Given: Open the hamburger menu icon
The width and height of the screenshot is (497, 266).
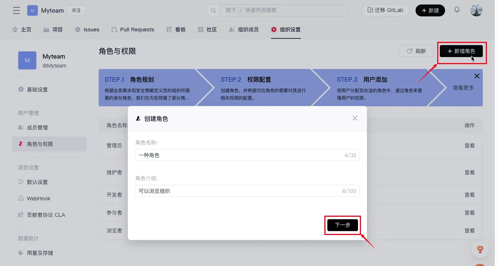Looking at the screenshot, I should [16, 10].
